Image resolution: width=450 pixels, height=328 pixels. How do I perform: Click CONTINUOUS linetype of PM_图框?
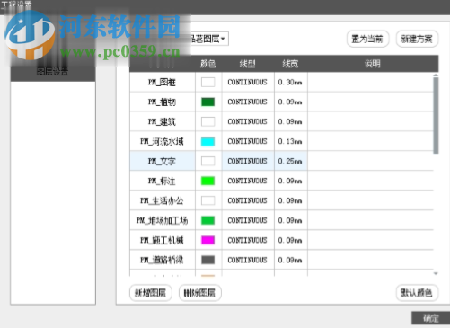pos(248,82)
